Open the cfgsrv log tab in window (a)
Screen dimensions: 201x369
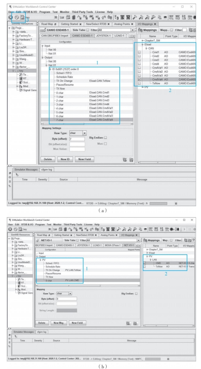[46, 170]
